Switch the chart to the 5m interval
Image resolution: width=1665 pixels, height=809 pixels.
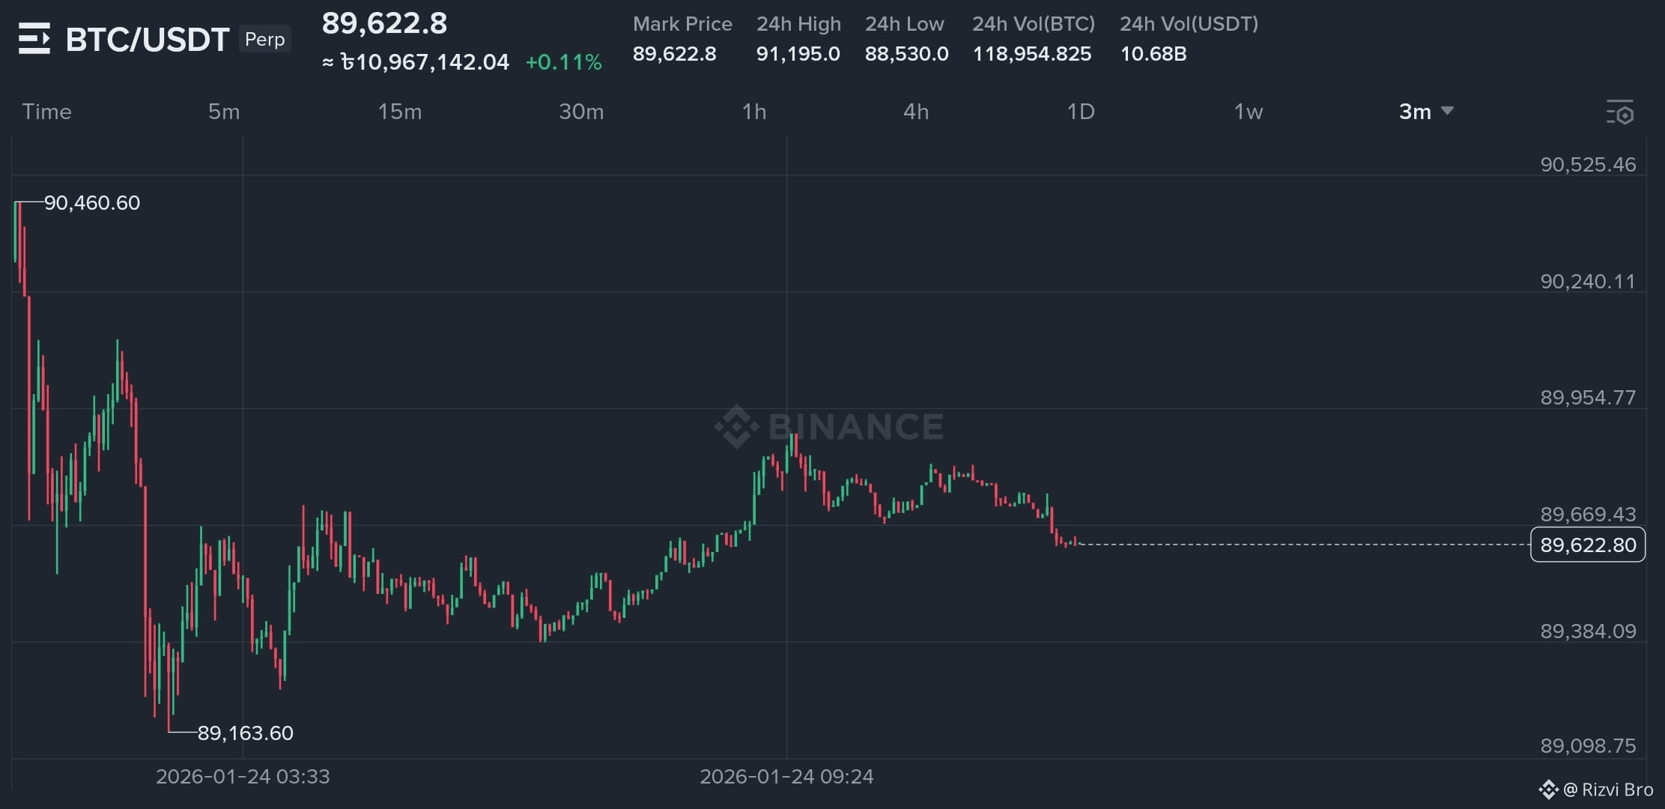[x=224, y=112]
